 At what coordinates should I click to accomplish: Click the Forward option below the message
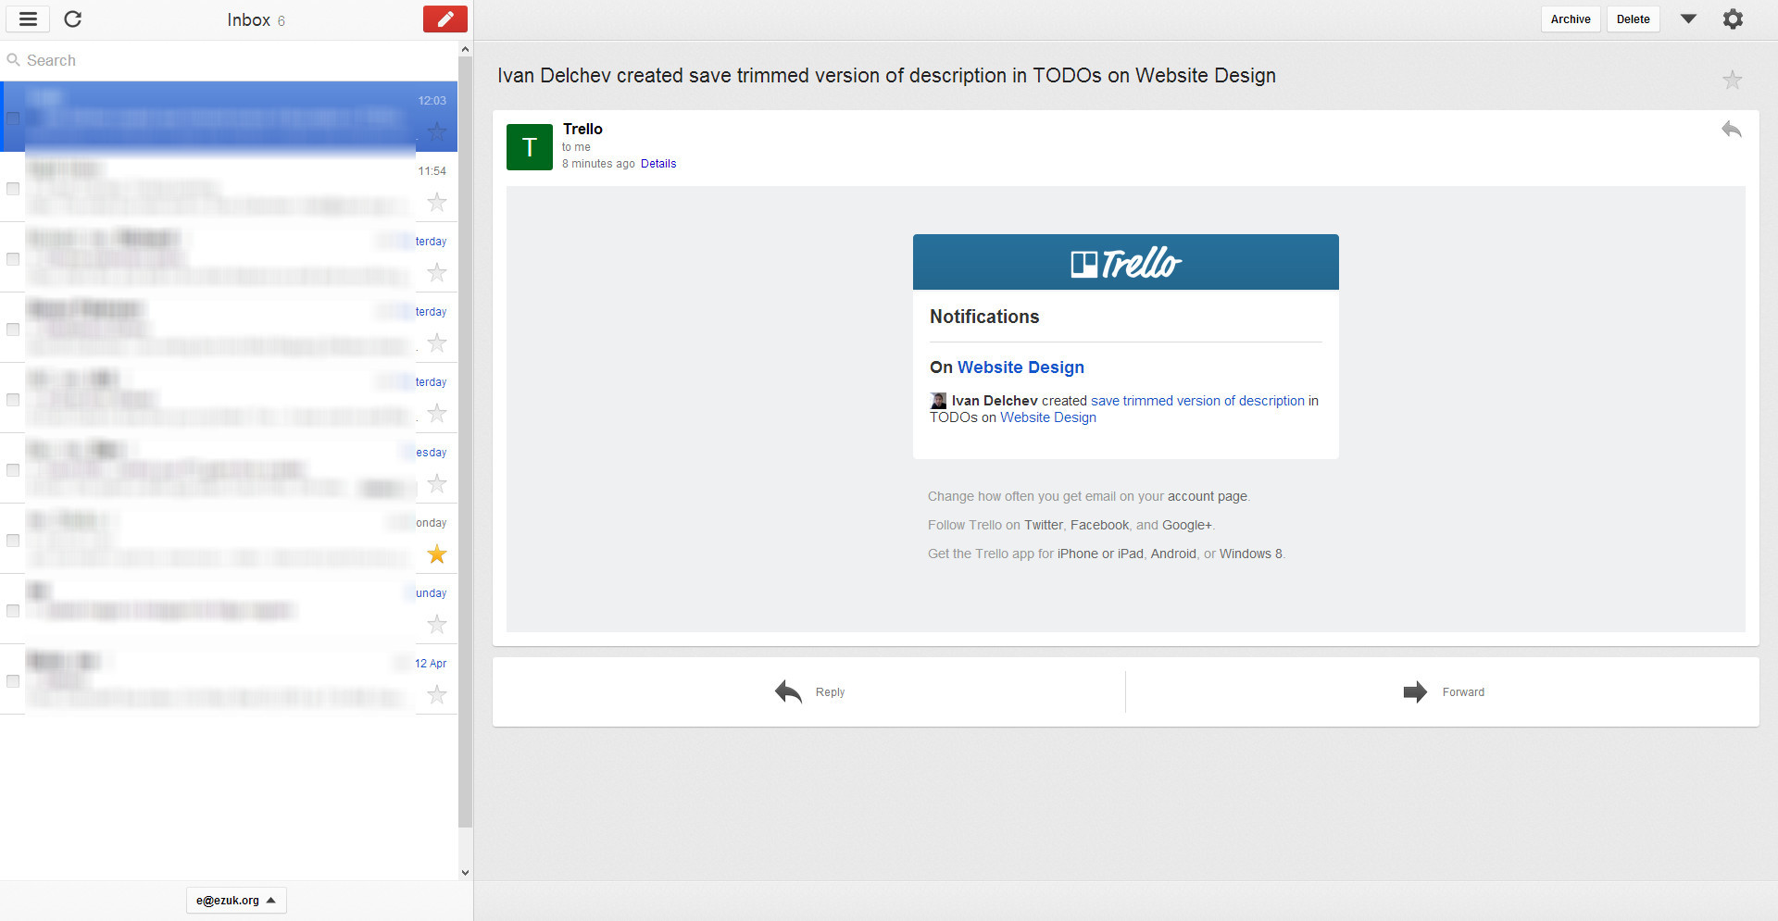1443,692
